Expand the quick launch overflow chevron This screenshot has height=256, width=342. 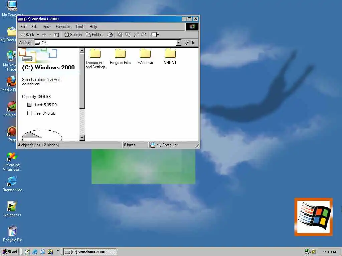tap(57, 251)
